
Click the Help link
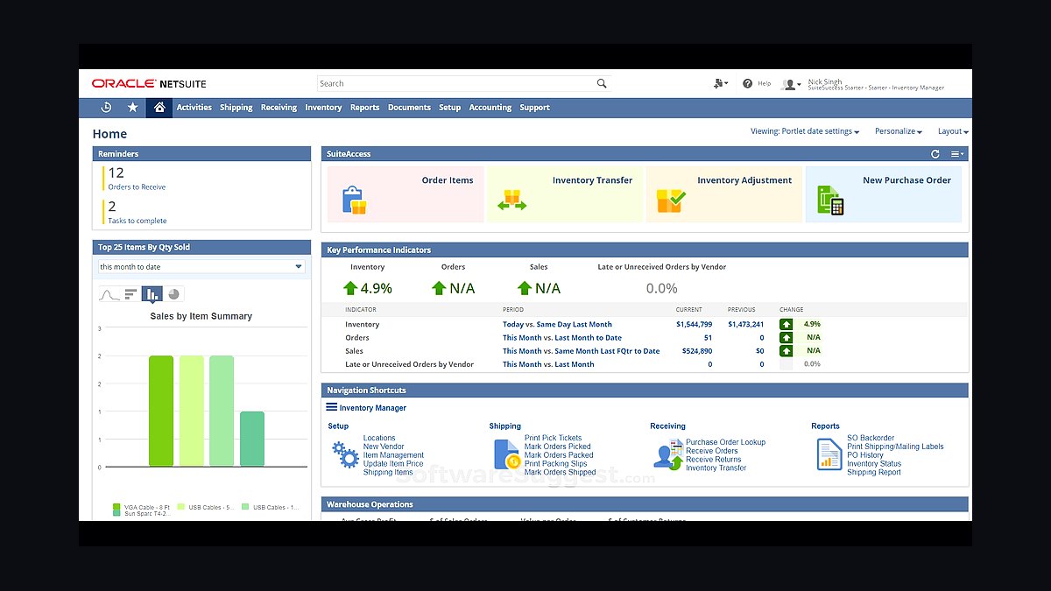tap(765, 84)
